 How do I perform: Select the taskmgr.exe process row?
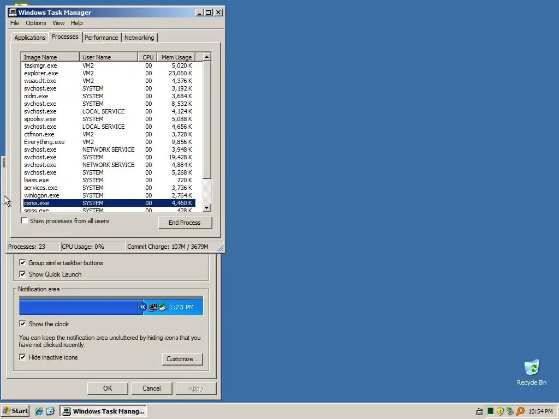(x=109, y=65)
